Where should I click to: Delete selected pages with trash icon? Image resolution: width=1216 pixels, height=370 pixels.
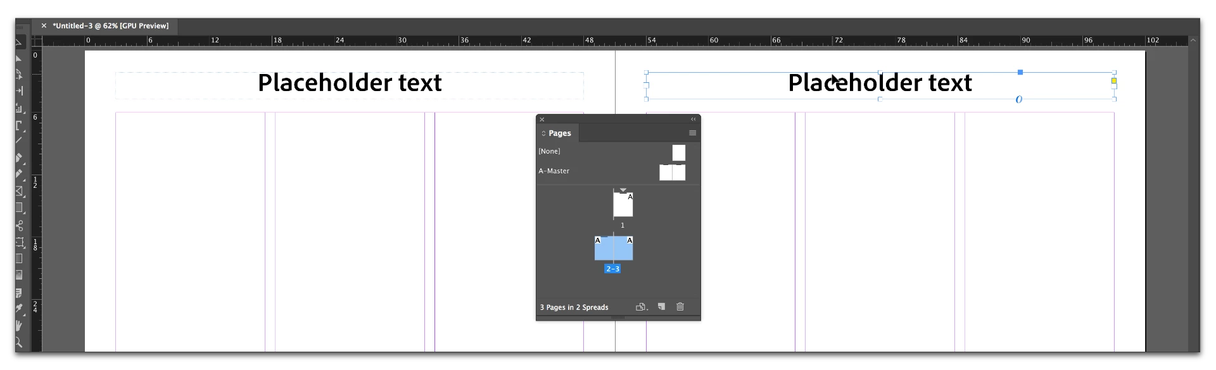pos(680,307)
